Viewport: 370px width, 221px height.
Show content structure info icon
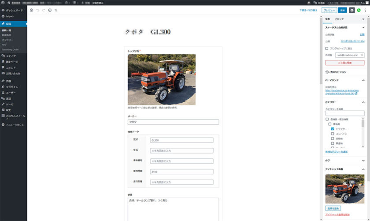[x=50, y=10]
